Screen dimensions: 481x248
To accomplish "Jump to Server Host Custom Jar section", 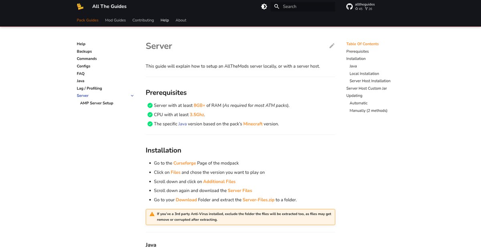I will pos(366,88).
